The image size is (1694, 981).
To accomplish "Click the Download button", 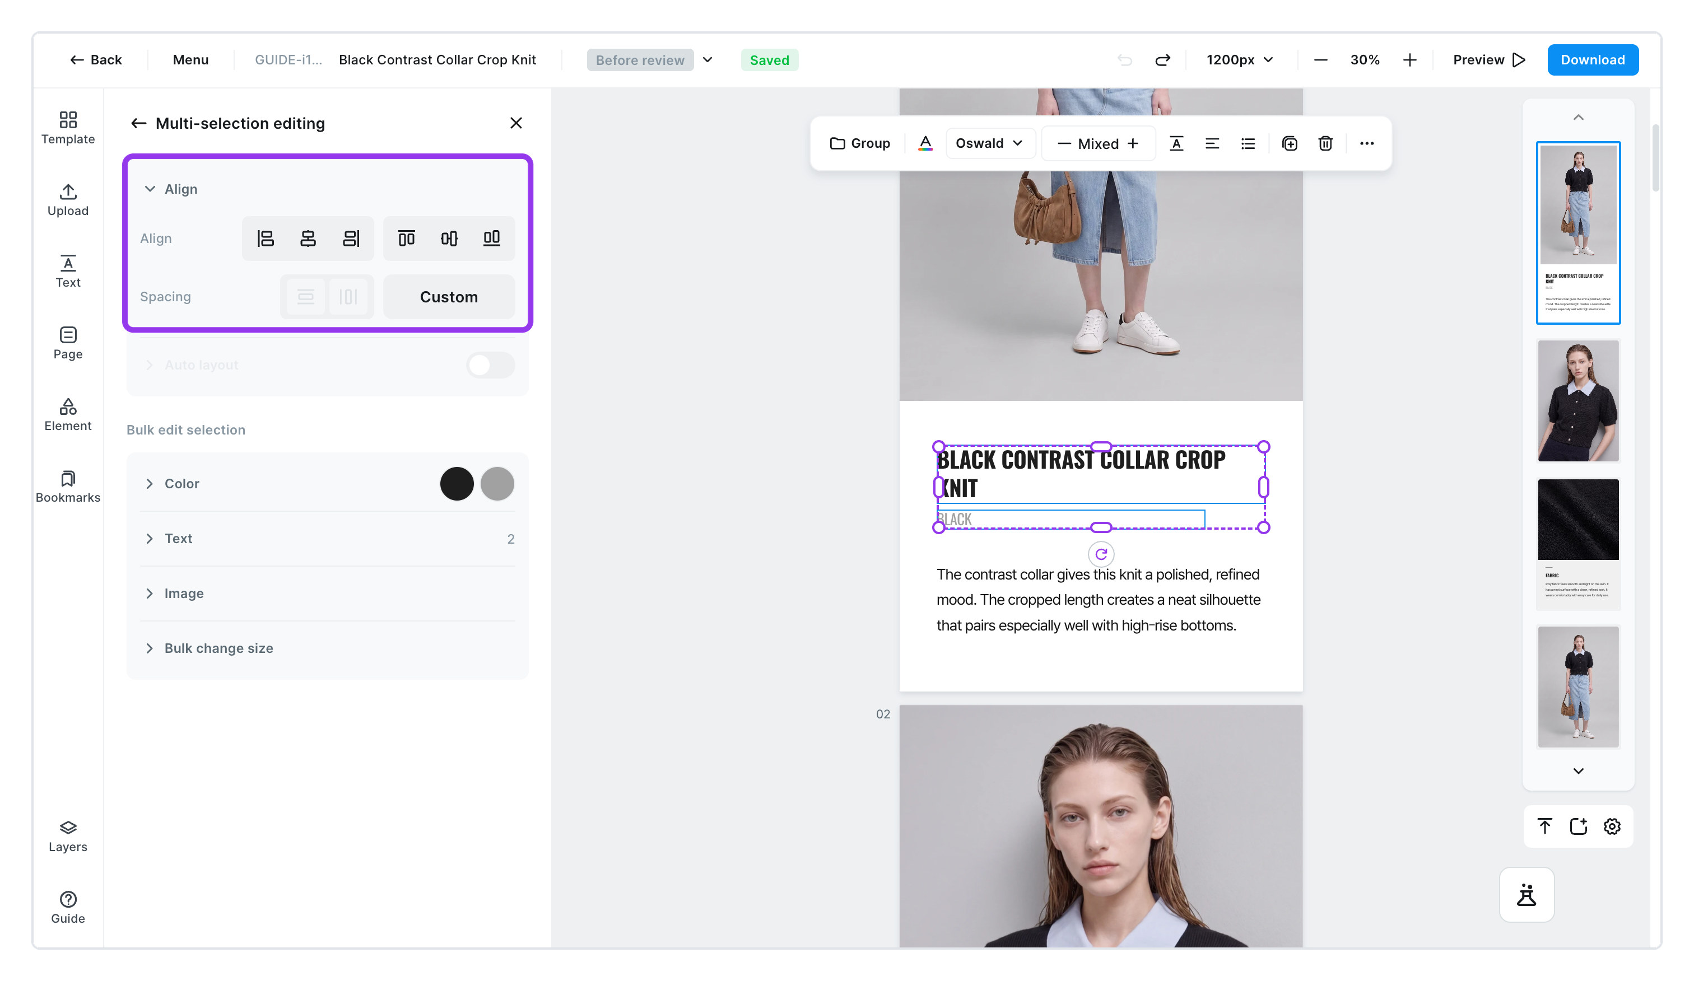I will (1593, 60).
